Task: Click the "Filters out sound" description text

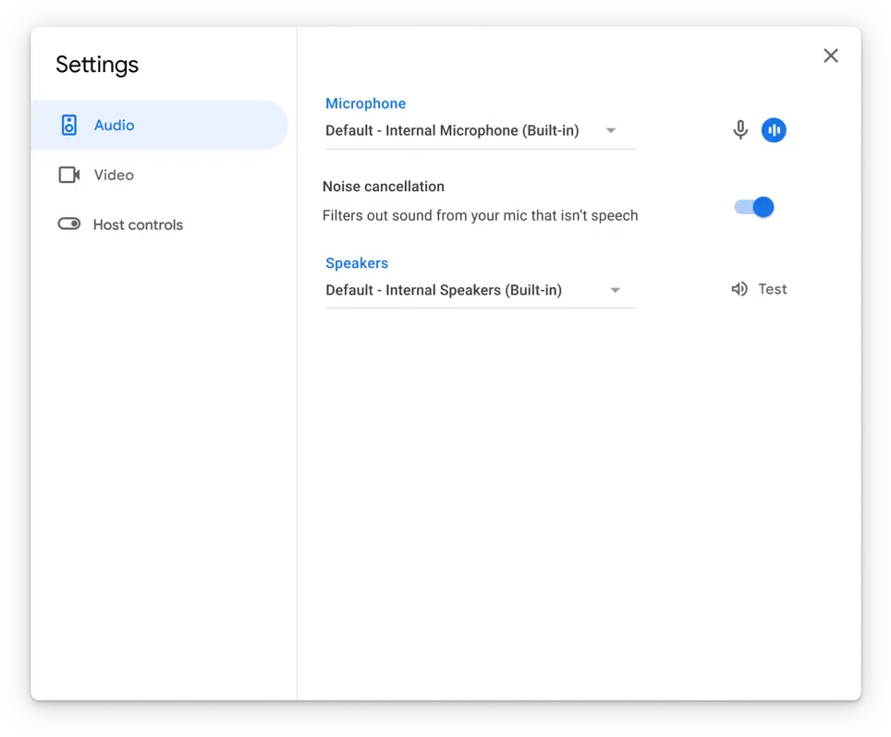Action: (x=480, y=216)
